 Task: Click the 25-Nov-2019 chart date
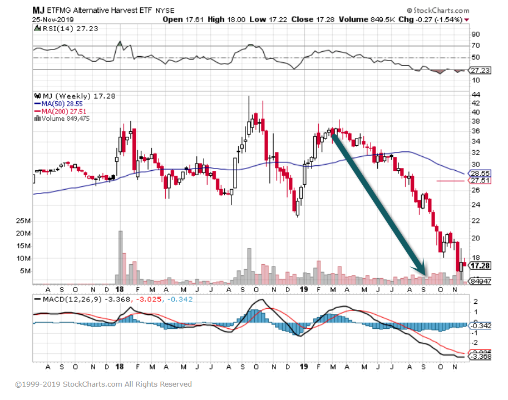[52, 19]
